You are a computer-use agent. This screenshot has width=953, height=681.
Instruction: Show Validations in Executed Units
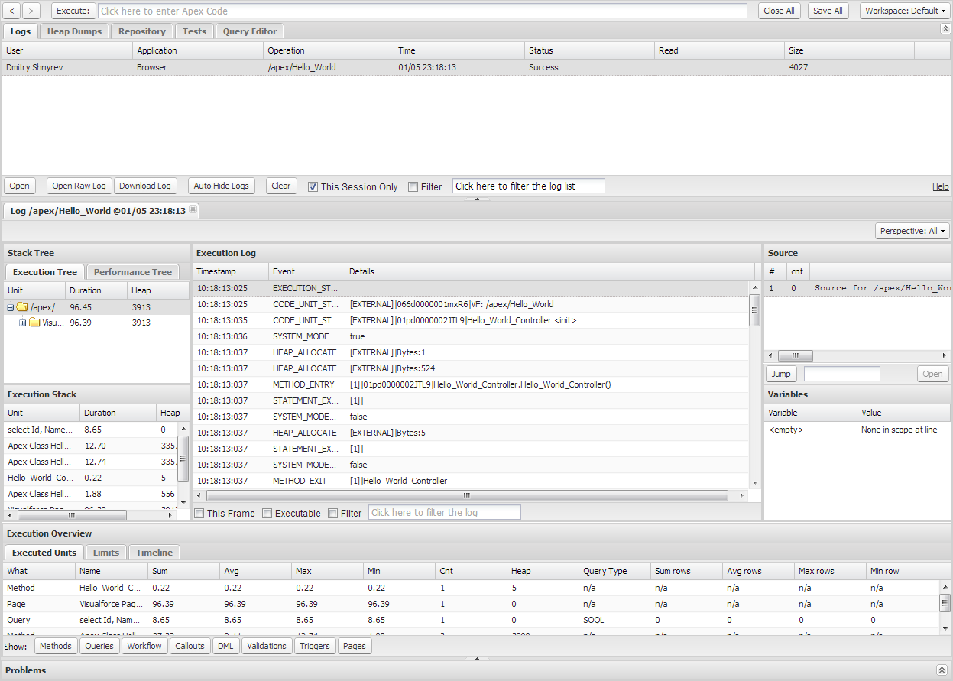267,646
